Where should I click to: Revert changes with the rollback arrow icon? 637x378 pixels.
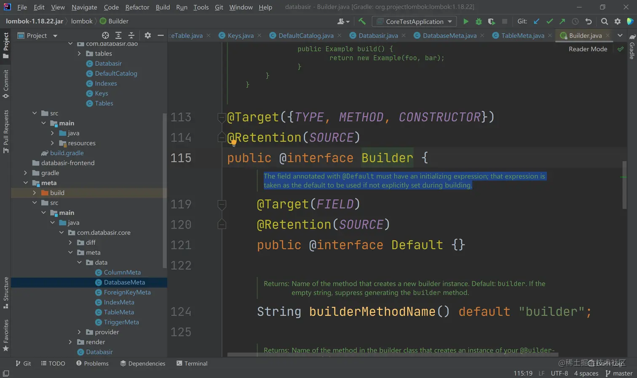(x=589, y=21)
